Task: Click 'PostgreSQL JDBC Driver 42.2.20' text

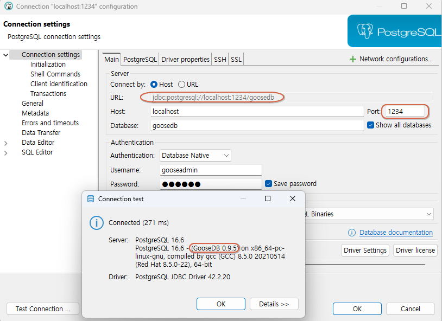Action: [182, 277]
